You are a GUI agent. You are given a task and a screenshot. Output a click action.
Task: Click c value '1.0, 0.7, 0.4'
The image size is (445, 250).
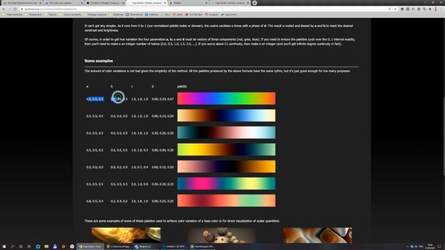139,167
